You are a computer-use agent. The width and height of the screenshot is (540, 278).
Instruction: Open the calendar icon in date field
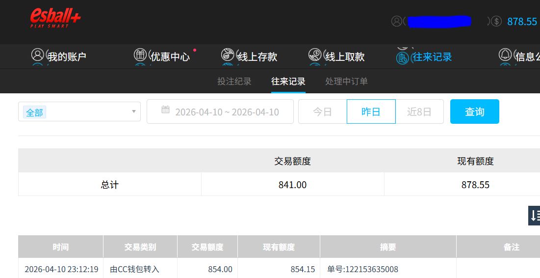click(166, 110)
